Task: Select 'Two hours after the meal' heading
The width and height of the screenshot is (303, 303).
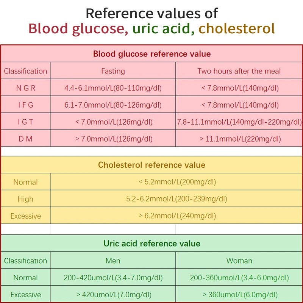Action: coord(239,71)
